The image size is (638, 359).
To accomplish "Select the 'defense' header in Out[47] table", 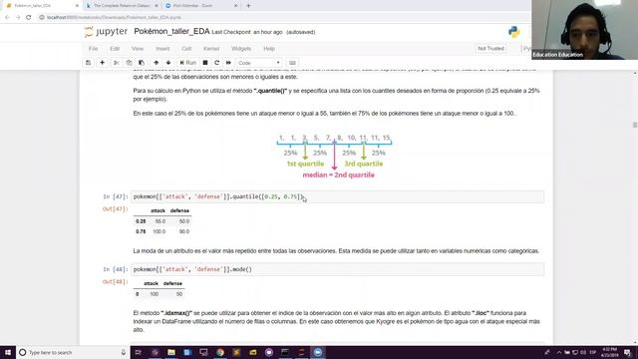I will coord(179,210).
